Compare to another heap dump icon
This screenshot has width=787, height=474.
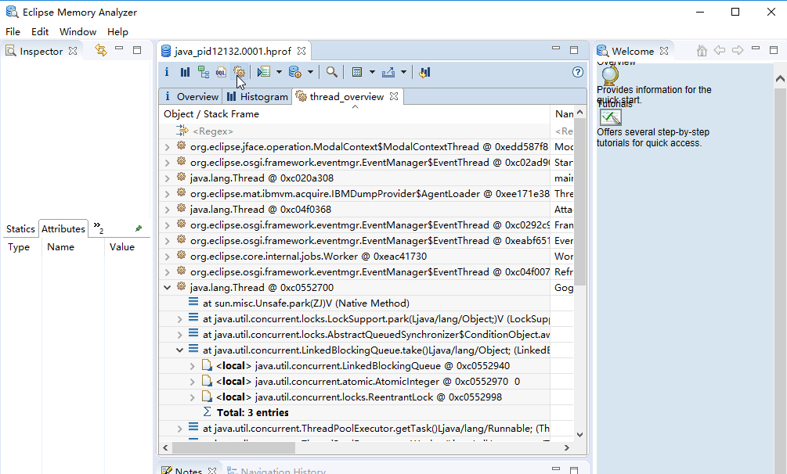[x=424, y=72]
